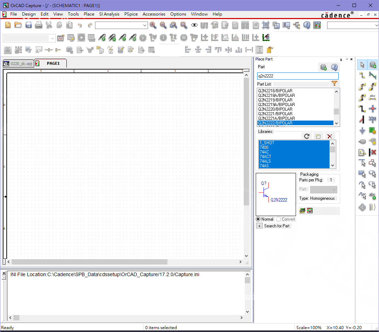Close the session log pane
The width and height of the screenshot is (379, 332).
4,273
